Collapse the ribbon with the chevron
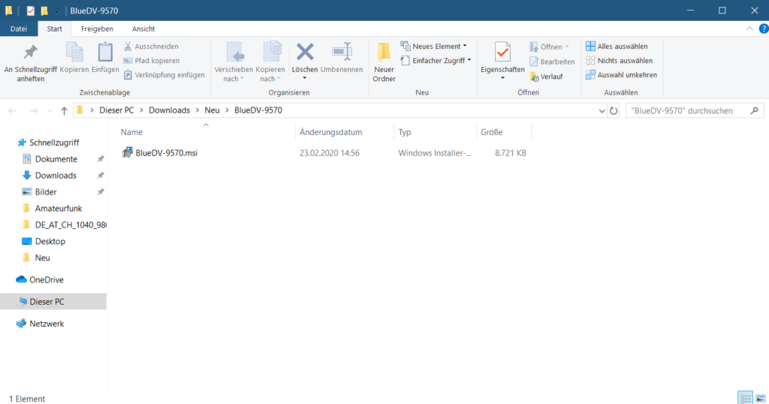This screenshot has height=404, width=769. (749, 29)
